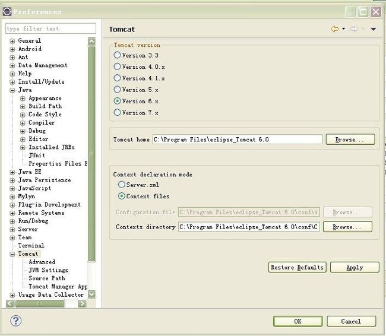This screenshot has height=336, width=386.
Task: Select the JavaScript tree entry
Action: coord(34,188)
